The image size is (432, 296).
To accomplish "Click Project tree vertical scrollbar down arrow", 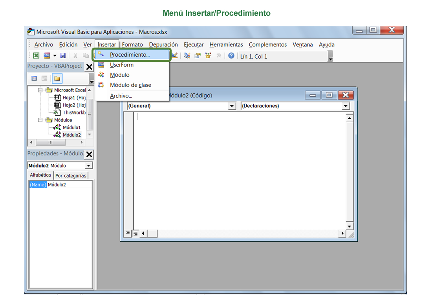I will click(x=90, y=134).
